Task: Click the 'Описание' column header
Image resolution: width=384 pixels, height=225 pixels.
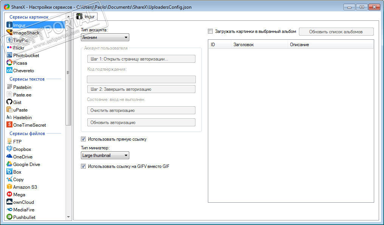Action: [x=331, y=45]
